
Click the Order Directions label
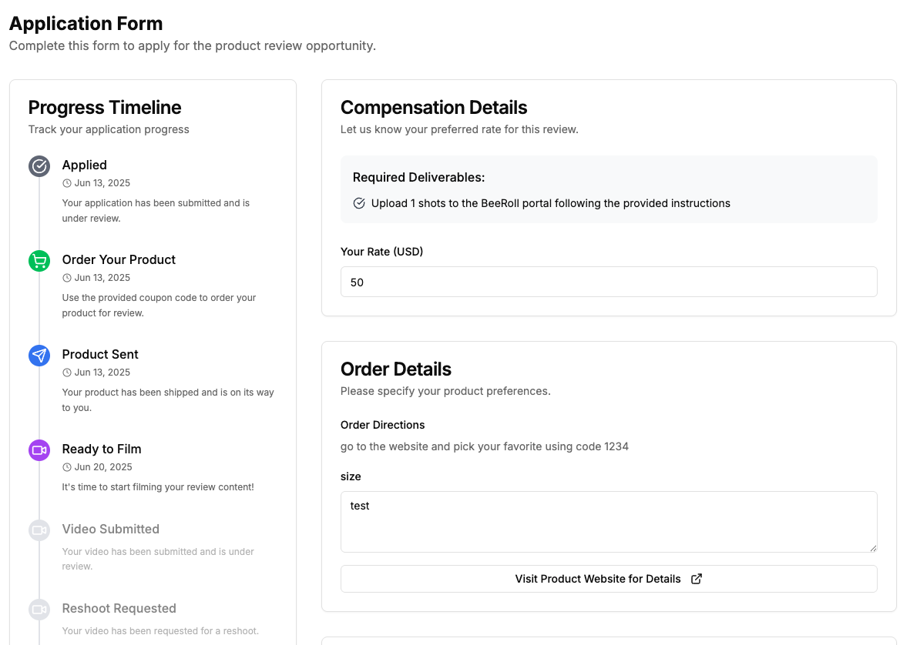pyautogui.click(x=382, y=425)
